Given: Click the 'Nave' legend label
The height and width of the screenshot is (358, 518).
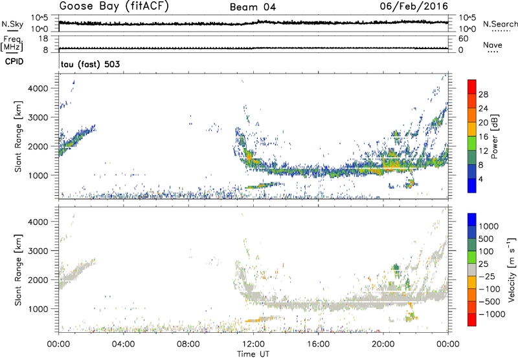Looking at the screenshot, I should (493, 45).
